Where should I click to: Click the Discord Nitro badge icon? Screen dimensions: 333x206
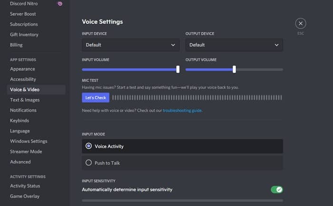pos(60,4)
